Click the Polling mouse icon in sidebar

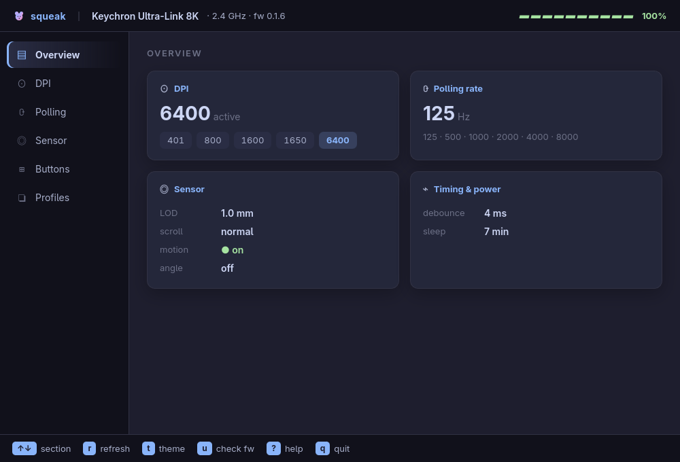pyautogui.click(x=22, y=112)
